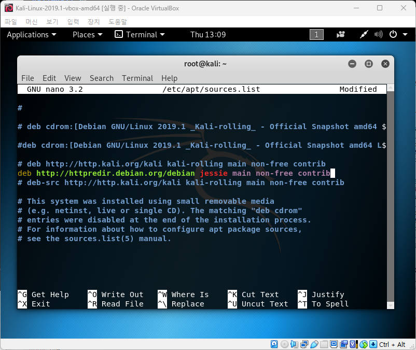This screenshot has width=416, height=350.
Task: Open the Places menu dropdown
Action: pos(88,34)
